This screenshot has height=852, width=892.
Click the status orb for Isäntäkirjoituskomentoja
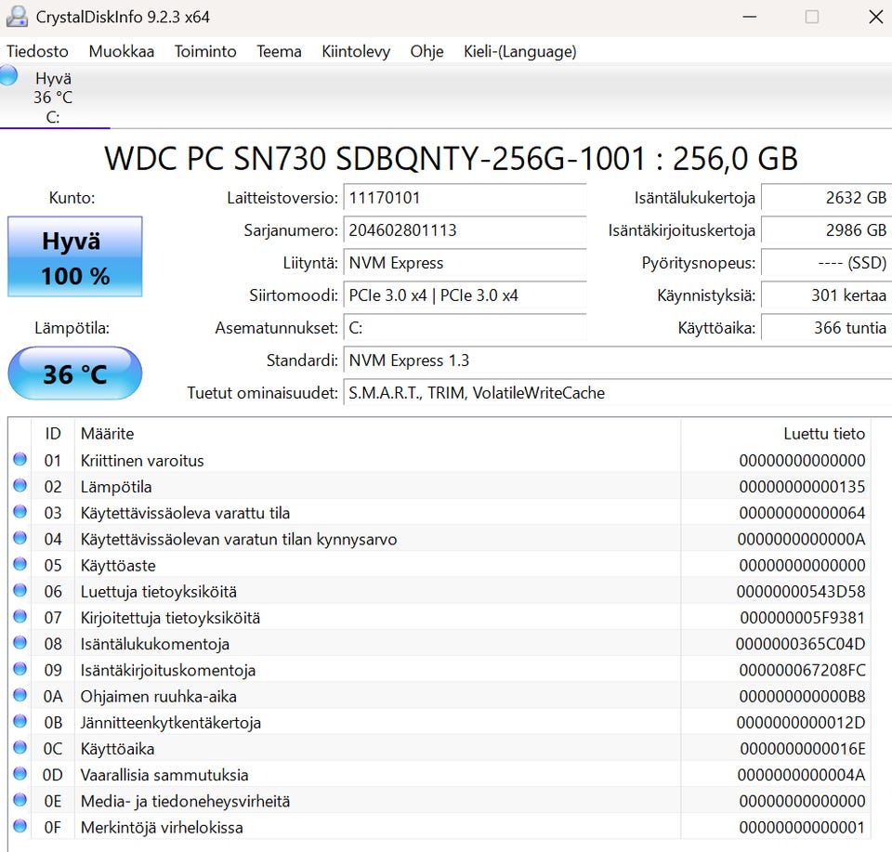20,668
